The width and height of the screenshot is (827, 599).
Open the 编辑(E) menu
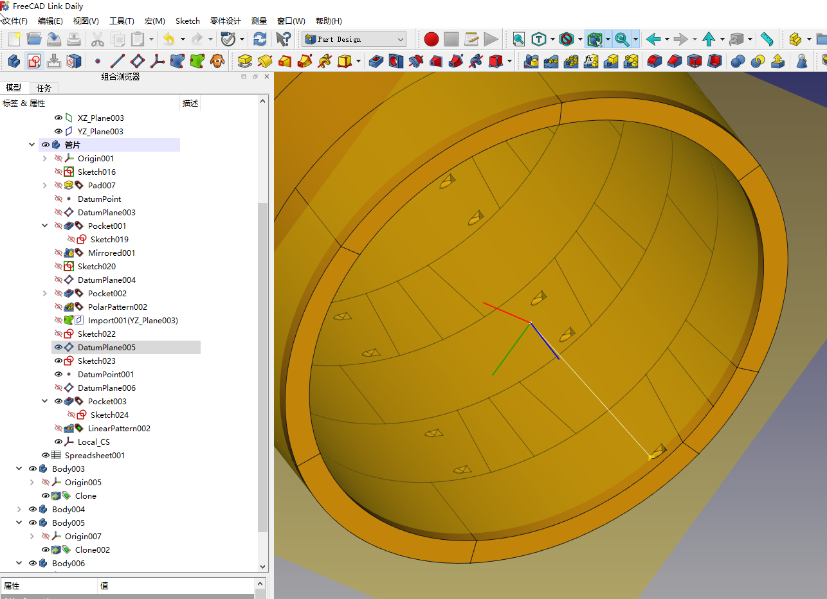pyautogui.click(x=50, y=21)
